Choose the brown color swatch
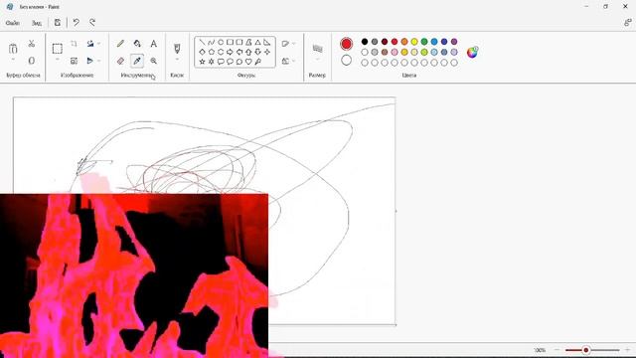The height and width of the screenshot is (358, 636). (x=385, y=52)
